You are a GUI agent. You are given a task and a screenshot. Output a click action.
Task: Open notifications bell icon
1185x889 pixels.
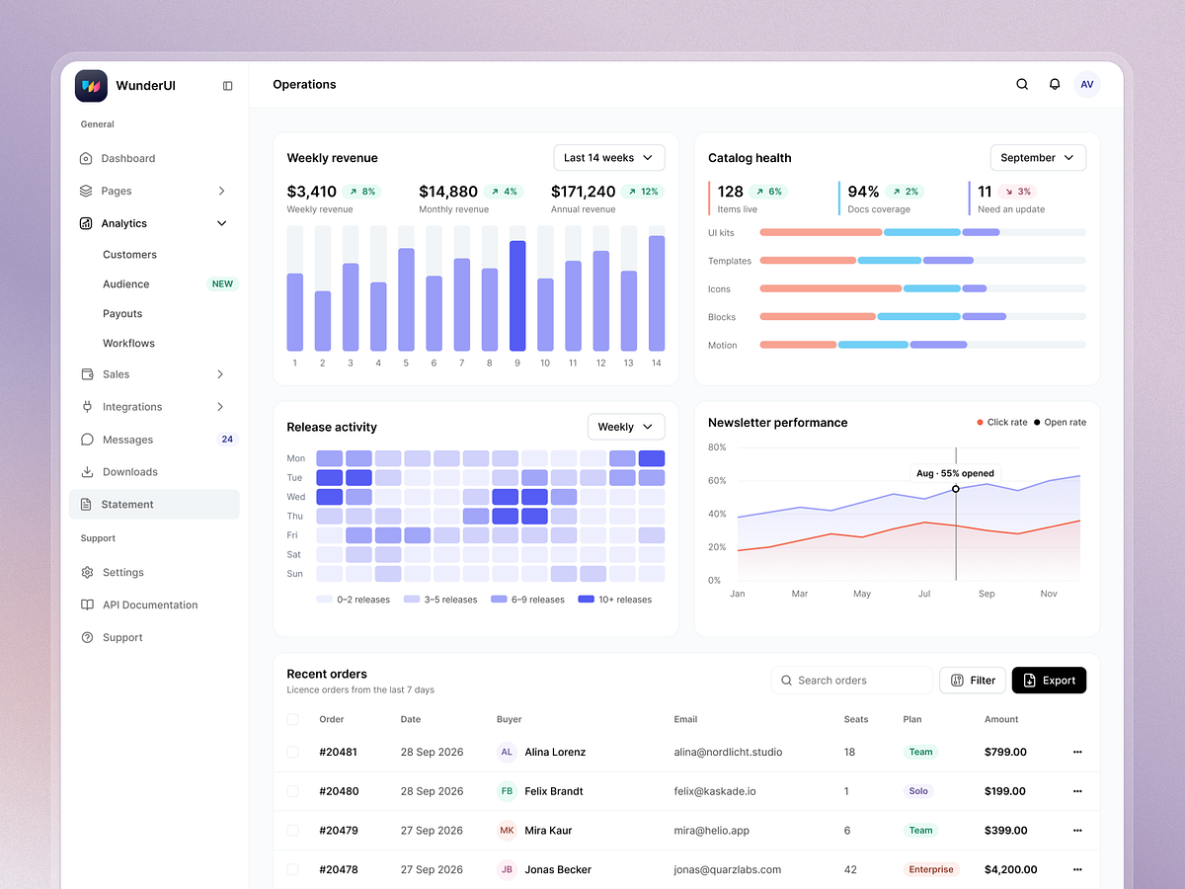click(1055, 85)
